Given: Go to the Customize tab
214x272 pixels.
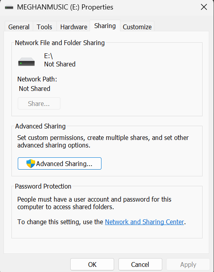Looking at the screenshot, I should tap(137, 27).
